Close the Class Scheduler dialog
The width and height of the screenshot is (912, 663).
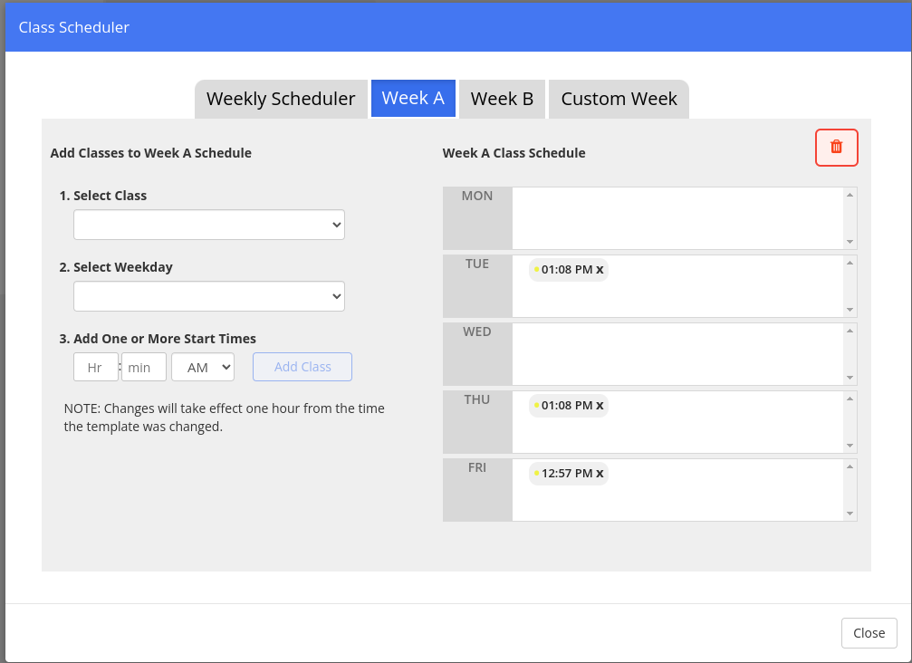pyautogui.click(x=869, y=633)
